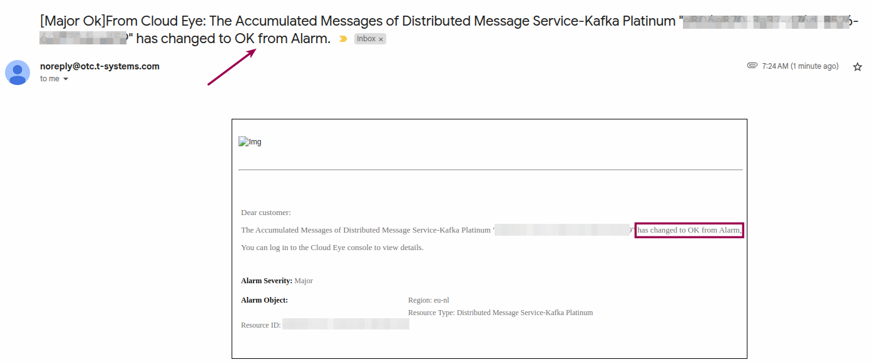Toggle the yellow importance marker
Image resolution: width=872 pixels, height=362 pixels.
[x=343, y=39]
